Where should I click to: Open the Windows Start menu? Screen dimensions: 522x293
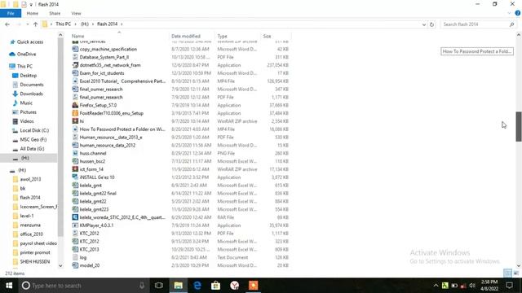click(9, 286)
